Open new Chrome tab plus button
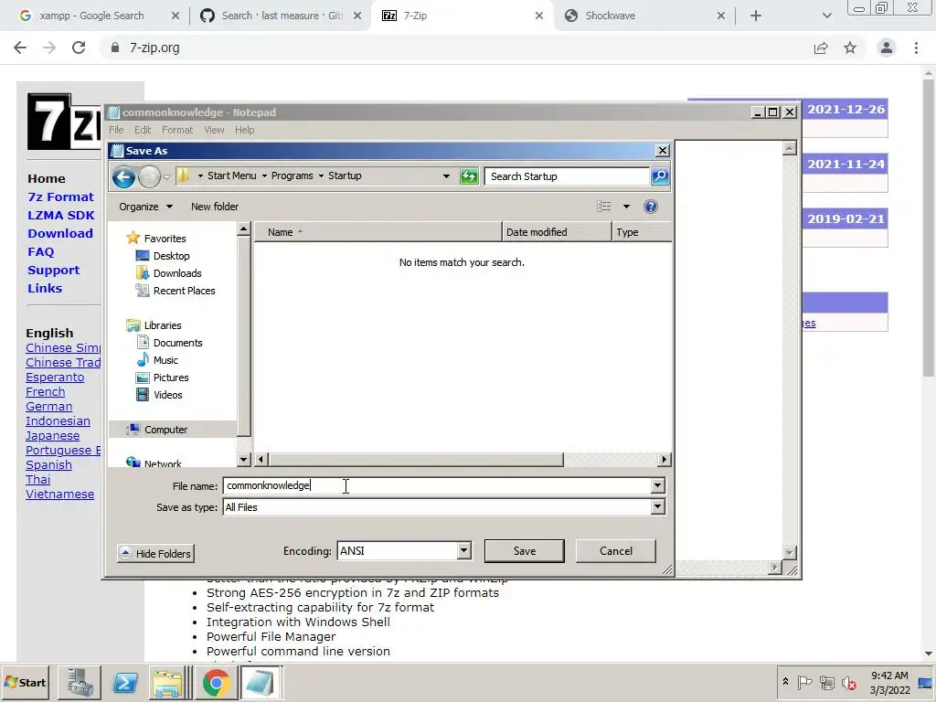This screenshot has width=936, height=702. (756, 16)
